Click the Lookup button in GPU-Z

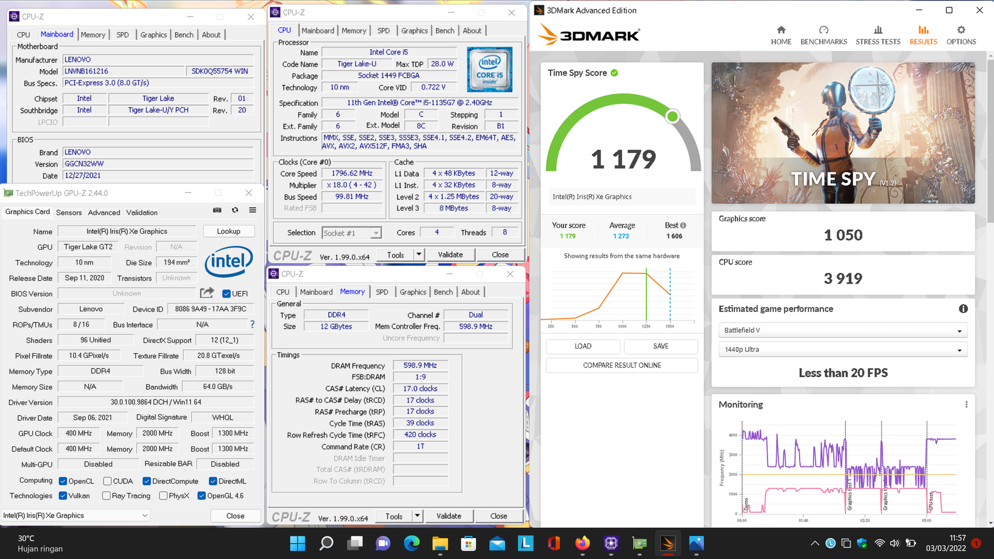coord(228,231)
